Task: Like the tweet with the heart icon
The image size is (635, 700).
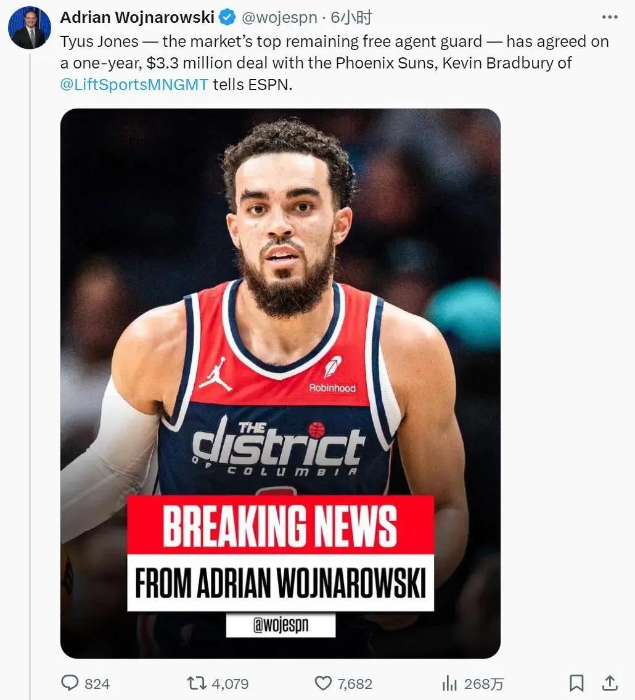Action: click(x=323, y=683)
